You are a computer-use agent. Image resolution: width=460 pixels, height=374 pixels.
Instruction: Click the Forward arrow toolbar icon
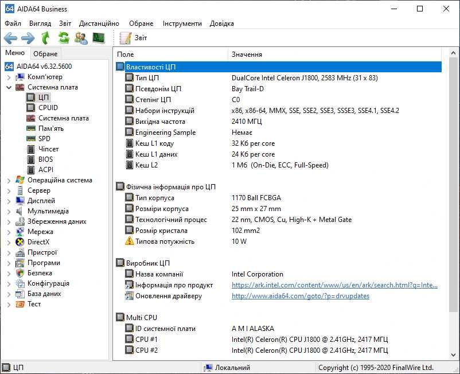28,38
